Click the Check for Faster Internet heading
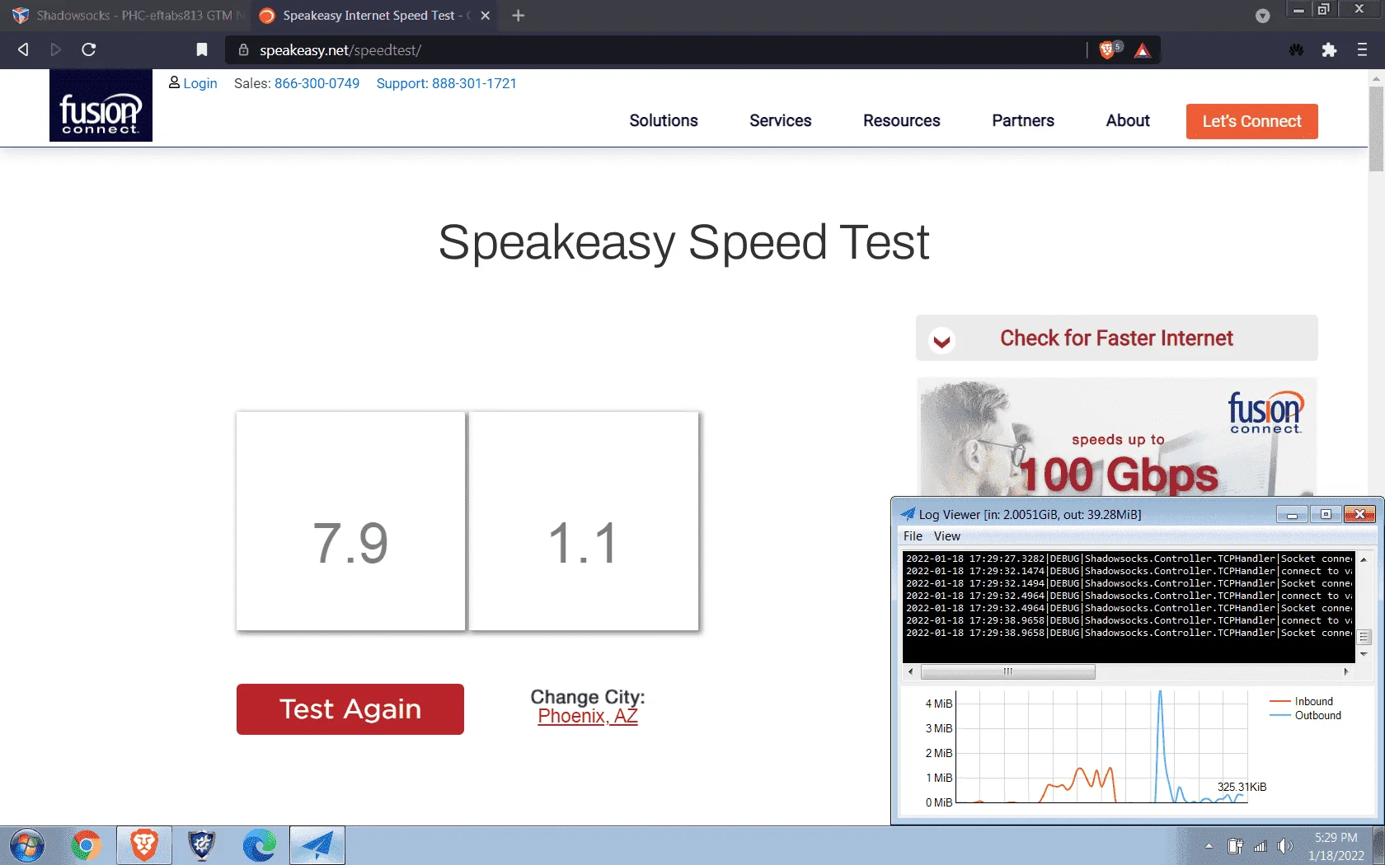Screen dimensions: 1385x865 click(1116, 338)
